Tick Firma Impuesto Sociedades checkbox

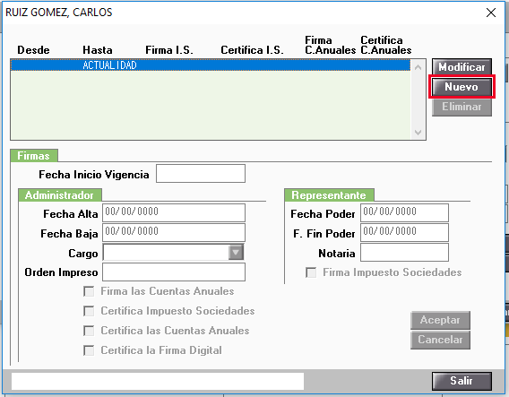311,272
